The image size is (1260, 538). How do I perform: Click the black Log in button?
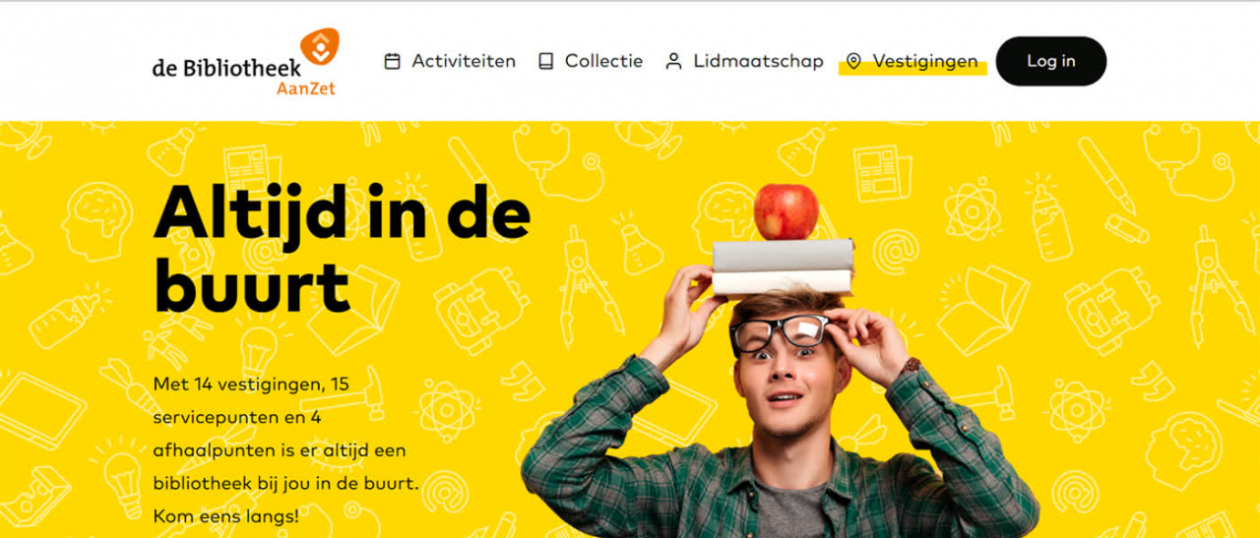(x=1051, y=61)
